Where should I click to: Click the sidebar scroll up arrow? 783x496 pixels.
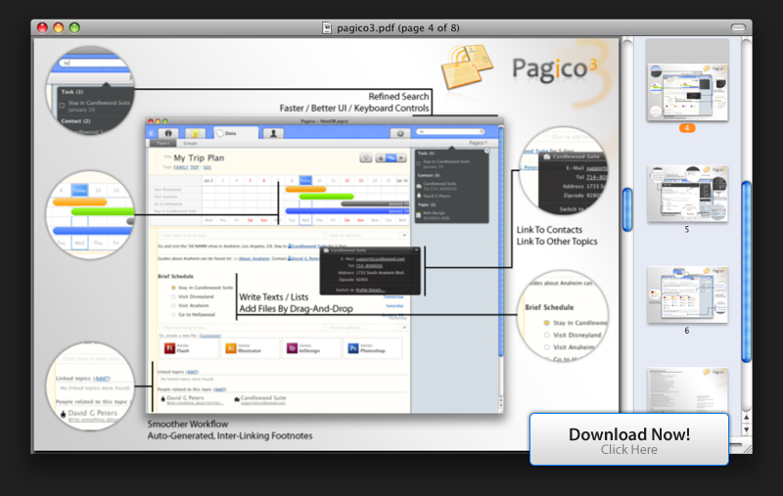746,417
